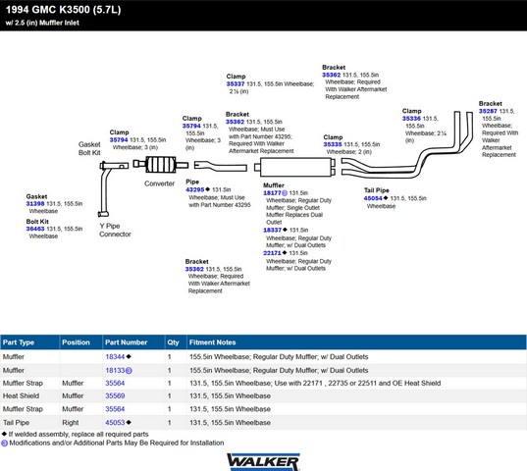Open gasket part number 31398
Viewport: 527px width, 471px height.
click(x=35, y=203)
